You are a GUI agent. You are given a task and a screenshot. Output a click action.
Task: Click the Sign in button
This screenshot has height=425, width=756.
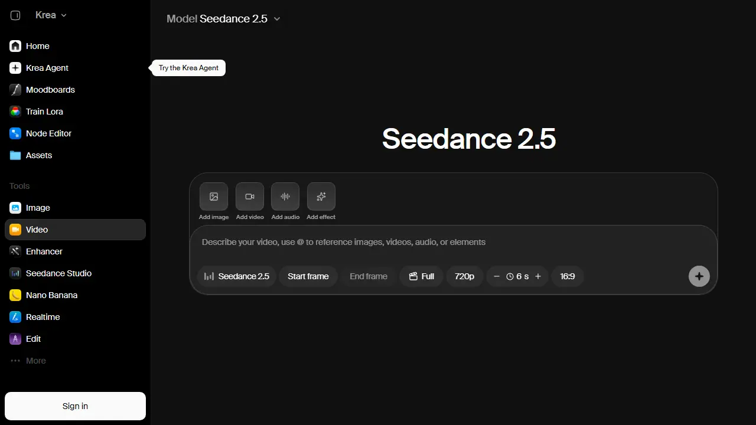pos(75,406)
